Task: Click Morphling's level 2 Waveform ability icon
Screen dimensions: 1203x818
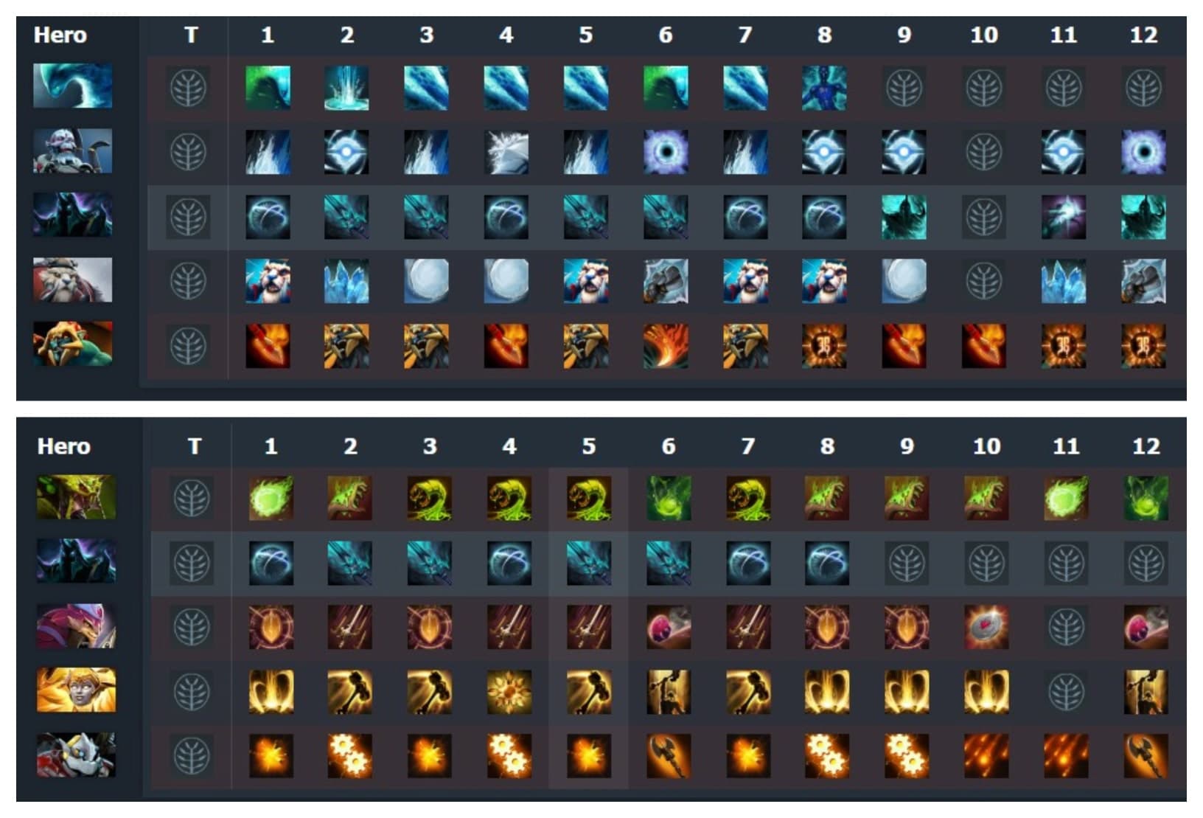Action: click(346, 88)
